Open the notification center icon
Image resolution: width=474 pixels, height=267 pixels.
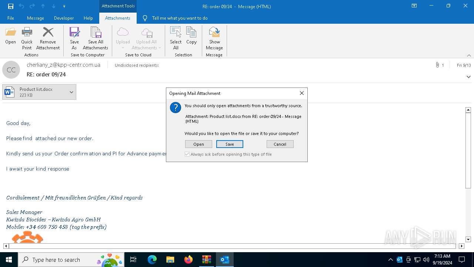[x=462, y=260]
